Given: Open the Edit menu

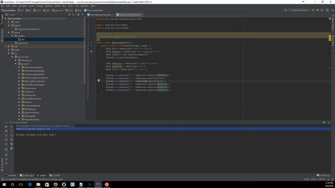Looking at the screenshot, I should (x=8, y=6).
